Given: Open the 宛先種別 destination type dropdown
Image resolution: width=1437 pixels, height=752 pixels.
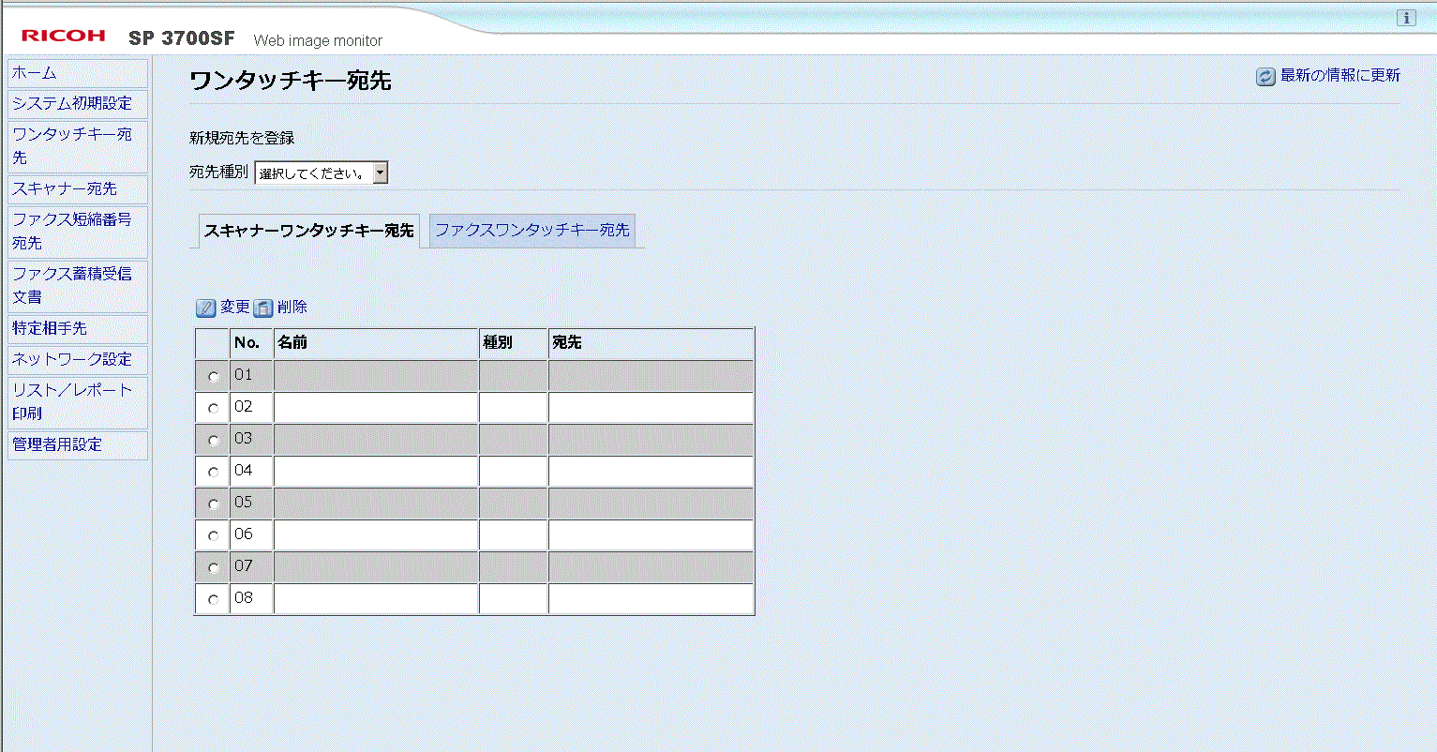Looking at the screenshot, I should tap(379, 172).
